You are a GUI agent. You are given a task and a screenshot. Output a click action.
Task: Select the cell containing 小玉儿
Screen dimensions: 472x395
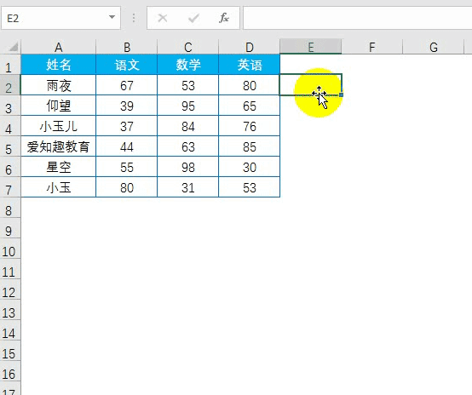point(59,126)
